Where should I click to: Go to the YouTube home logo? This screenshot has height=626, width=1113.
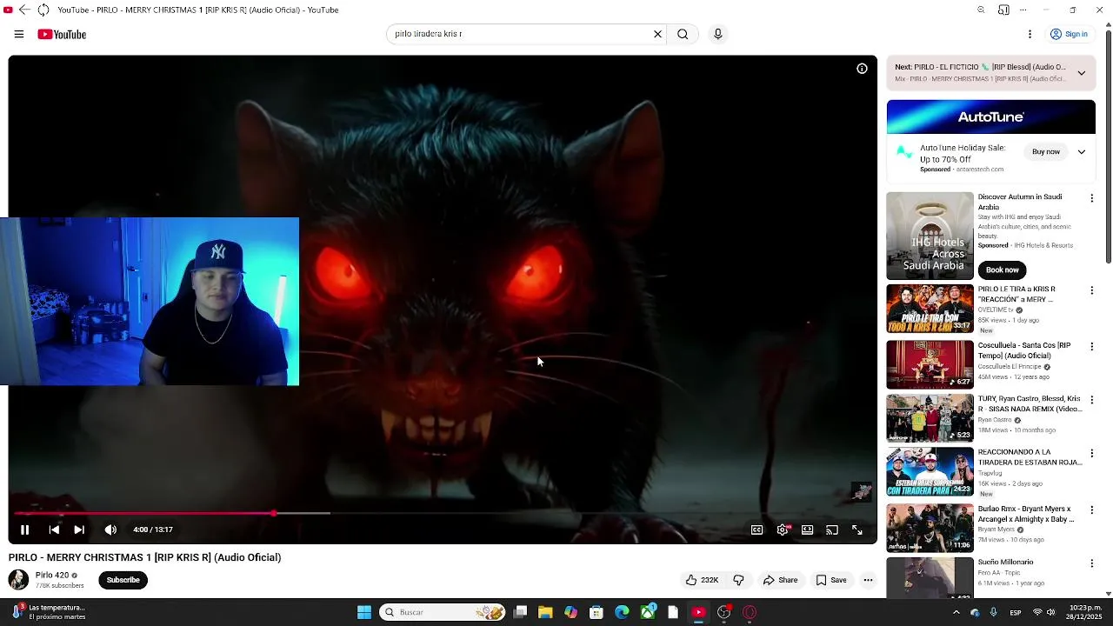coord(62,35)
